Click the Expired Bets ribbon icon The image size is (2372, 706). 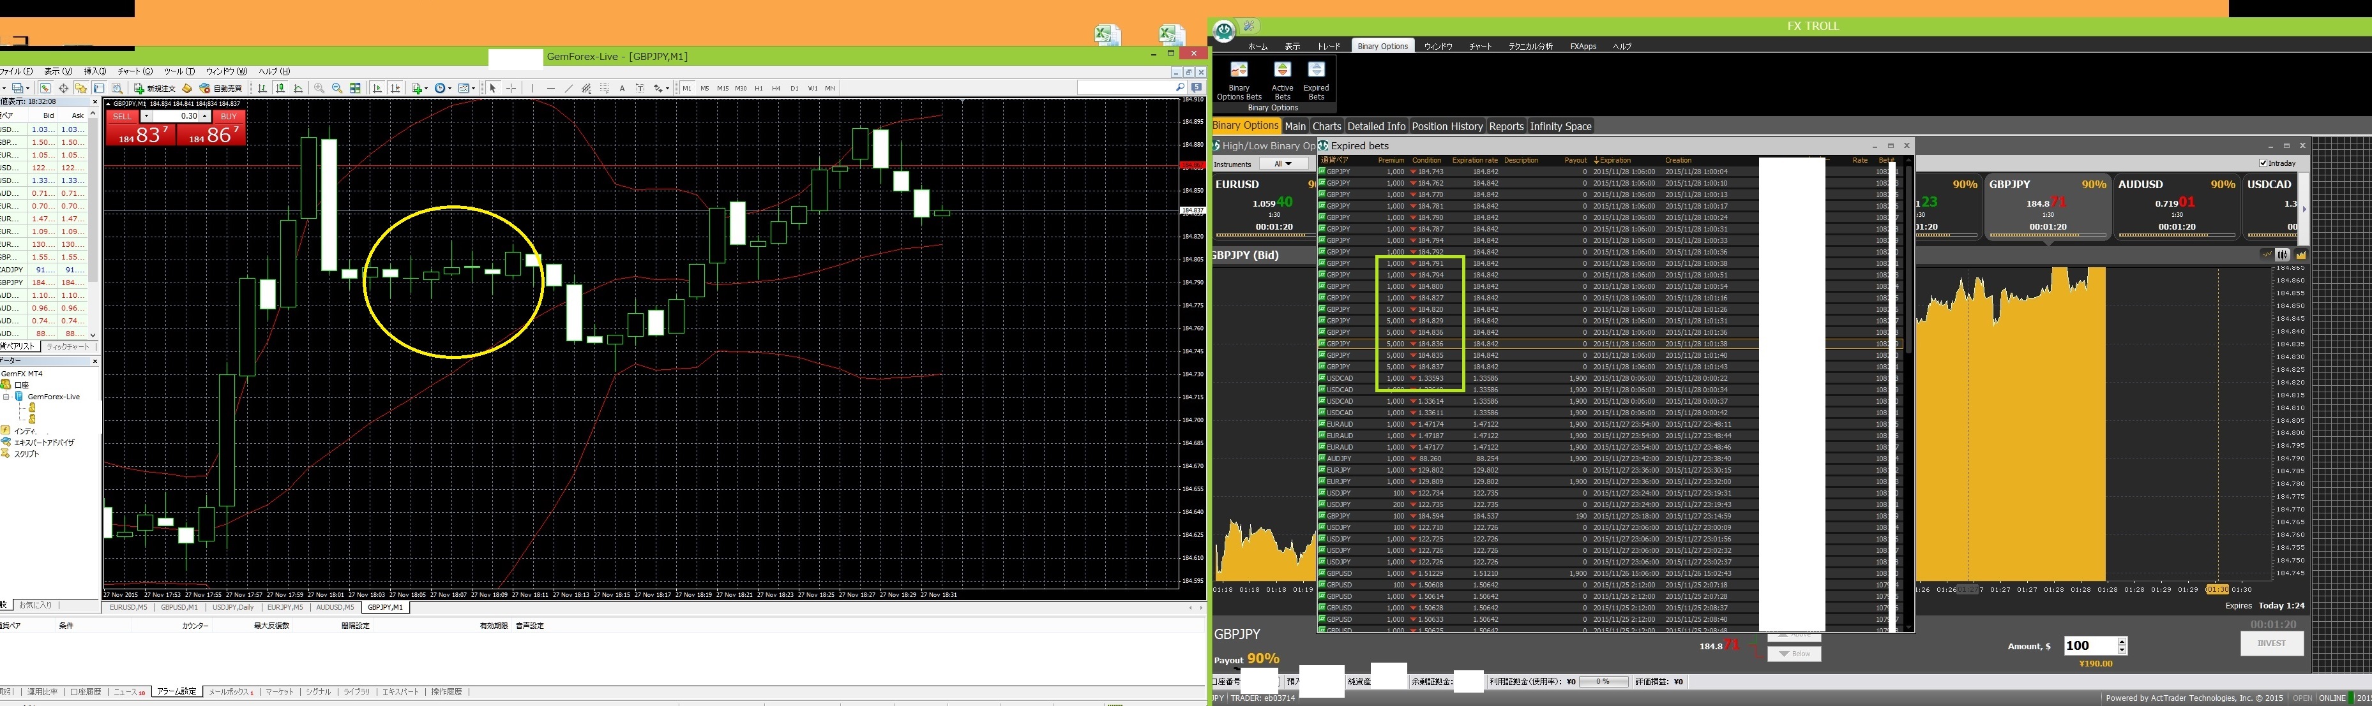tap(1316, 81)
